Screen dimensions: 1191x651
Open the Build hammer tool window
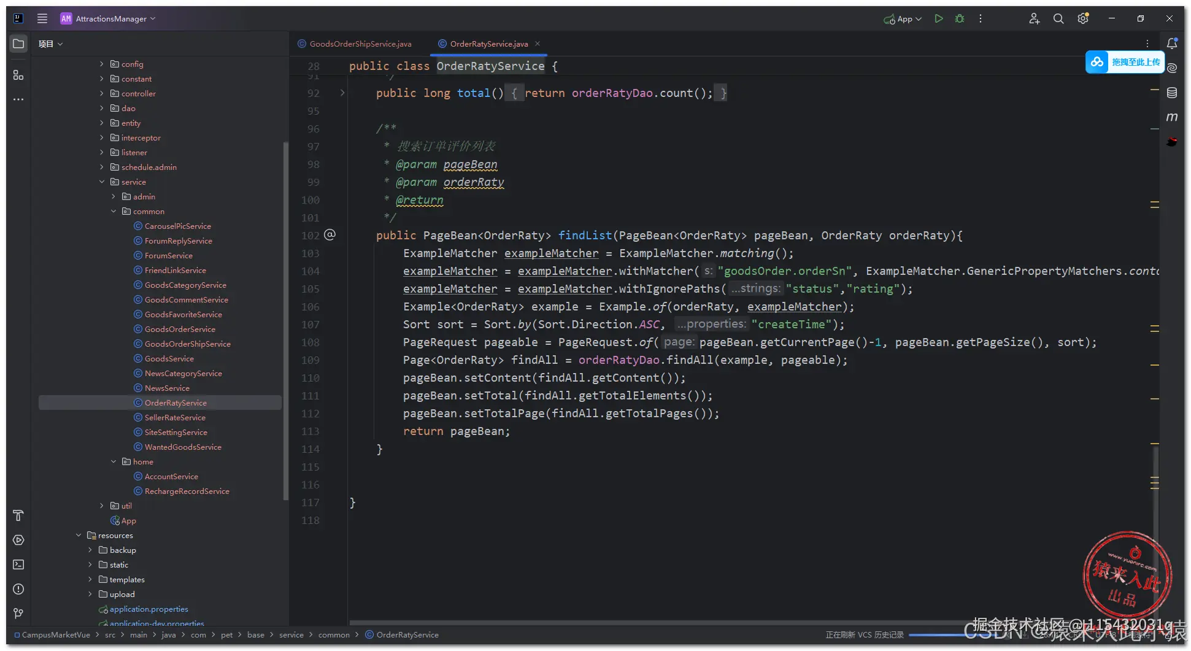[18, 515]
